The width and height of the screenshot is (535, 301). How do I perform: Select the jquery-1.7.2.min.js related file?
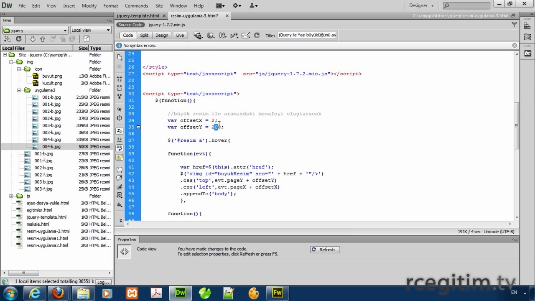pyautogui.click(x=166, y=25)
